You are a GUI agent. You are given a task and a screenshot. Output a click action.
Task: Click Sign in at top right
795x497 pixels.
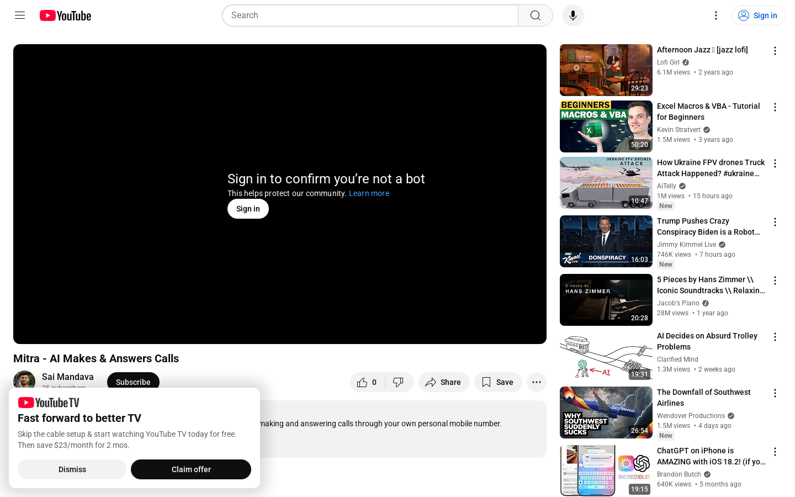coord(758,15)
